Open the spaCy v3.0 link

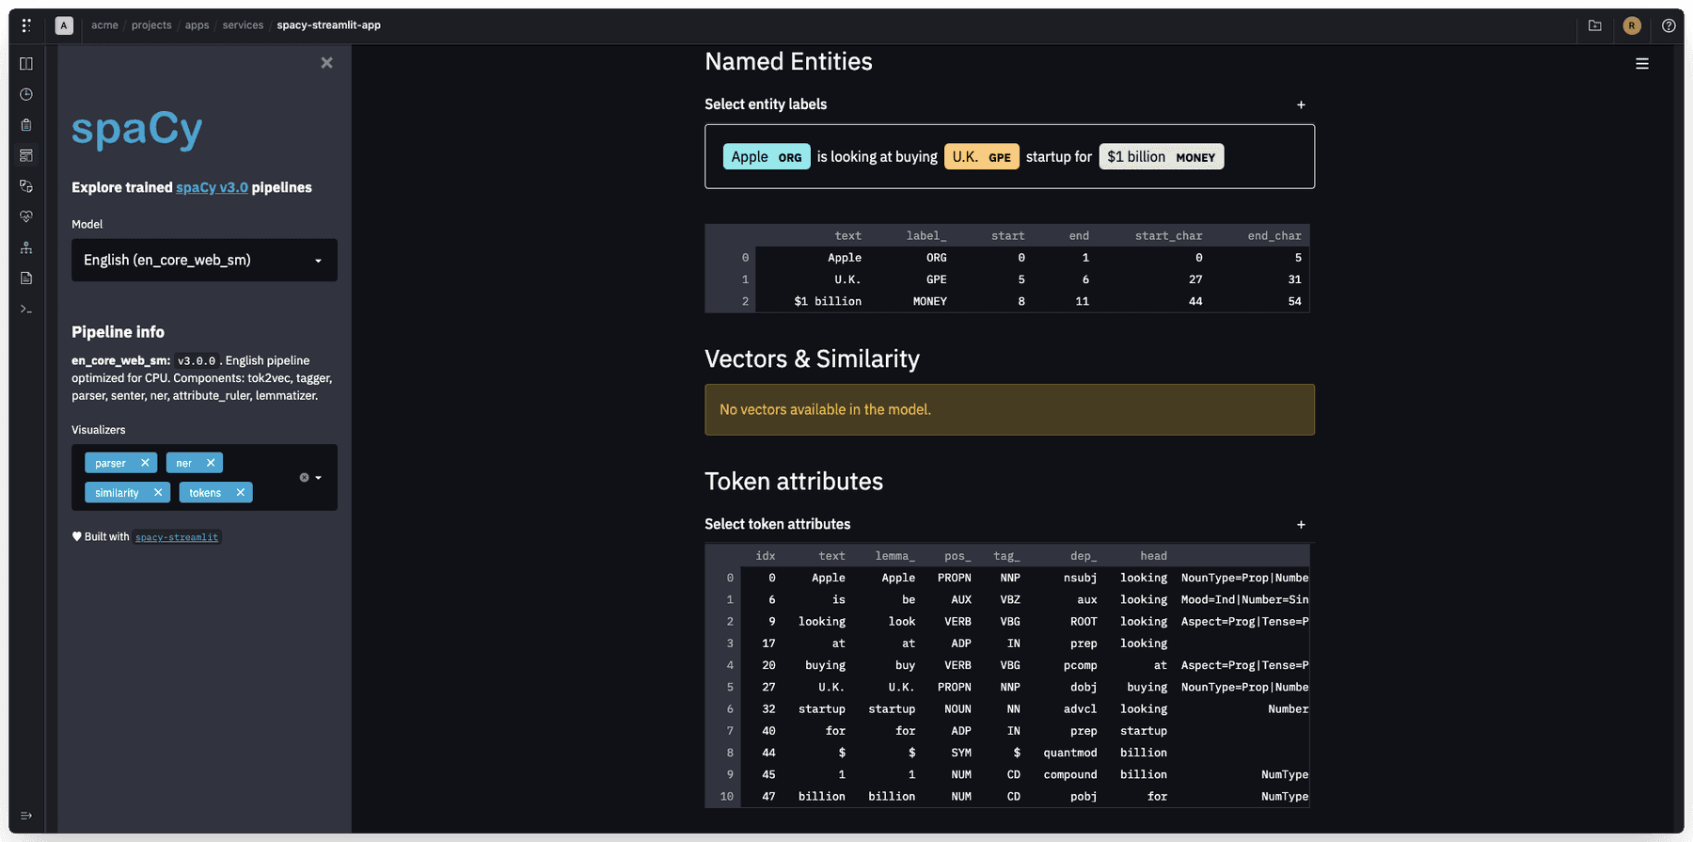(x=212, y=187)
